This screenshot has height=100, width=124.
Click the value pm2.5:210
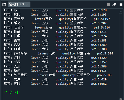pyautogui.click(x=102, y=27)
